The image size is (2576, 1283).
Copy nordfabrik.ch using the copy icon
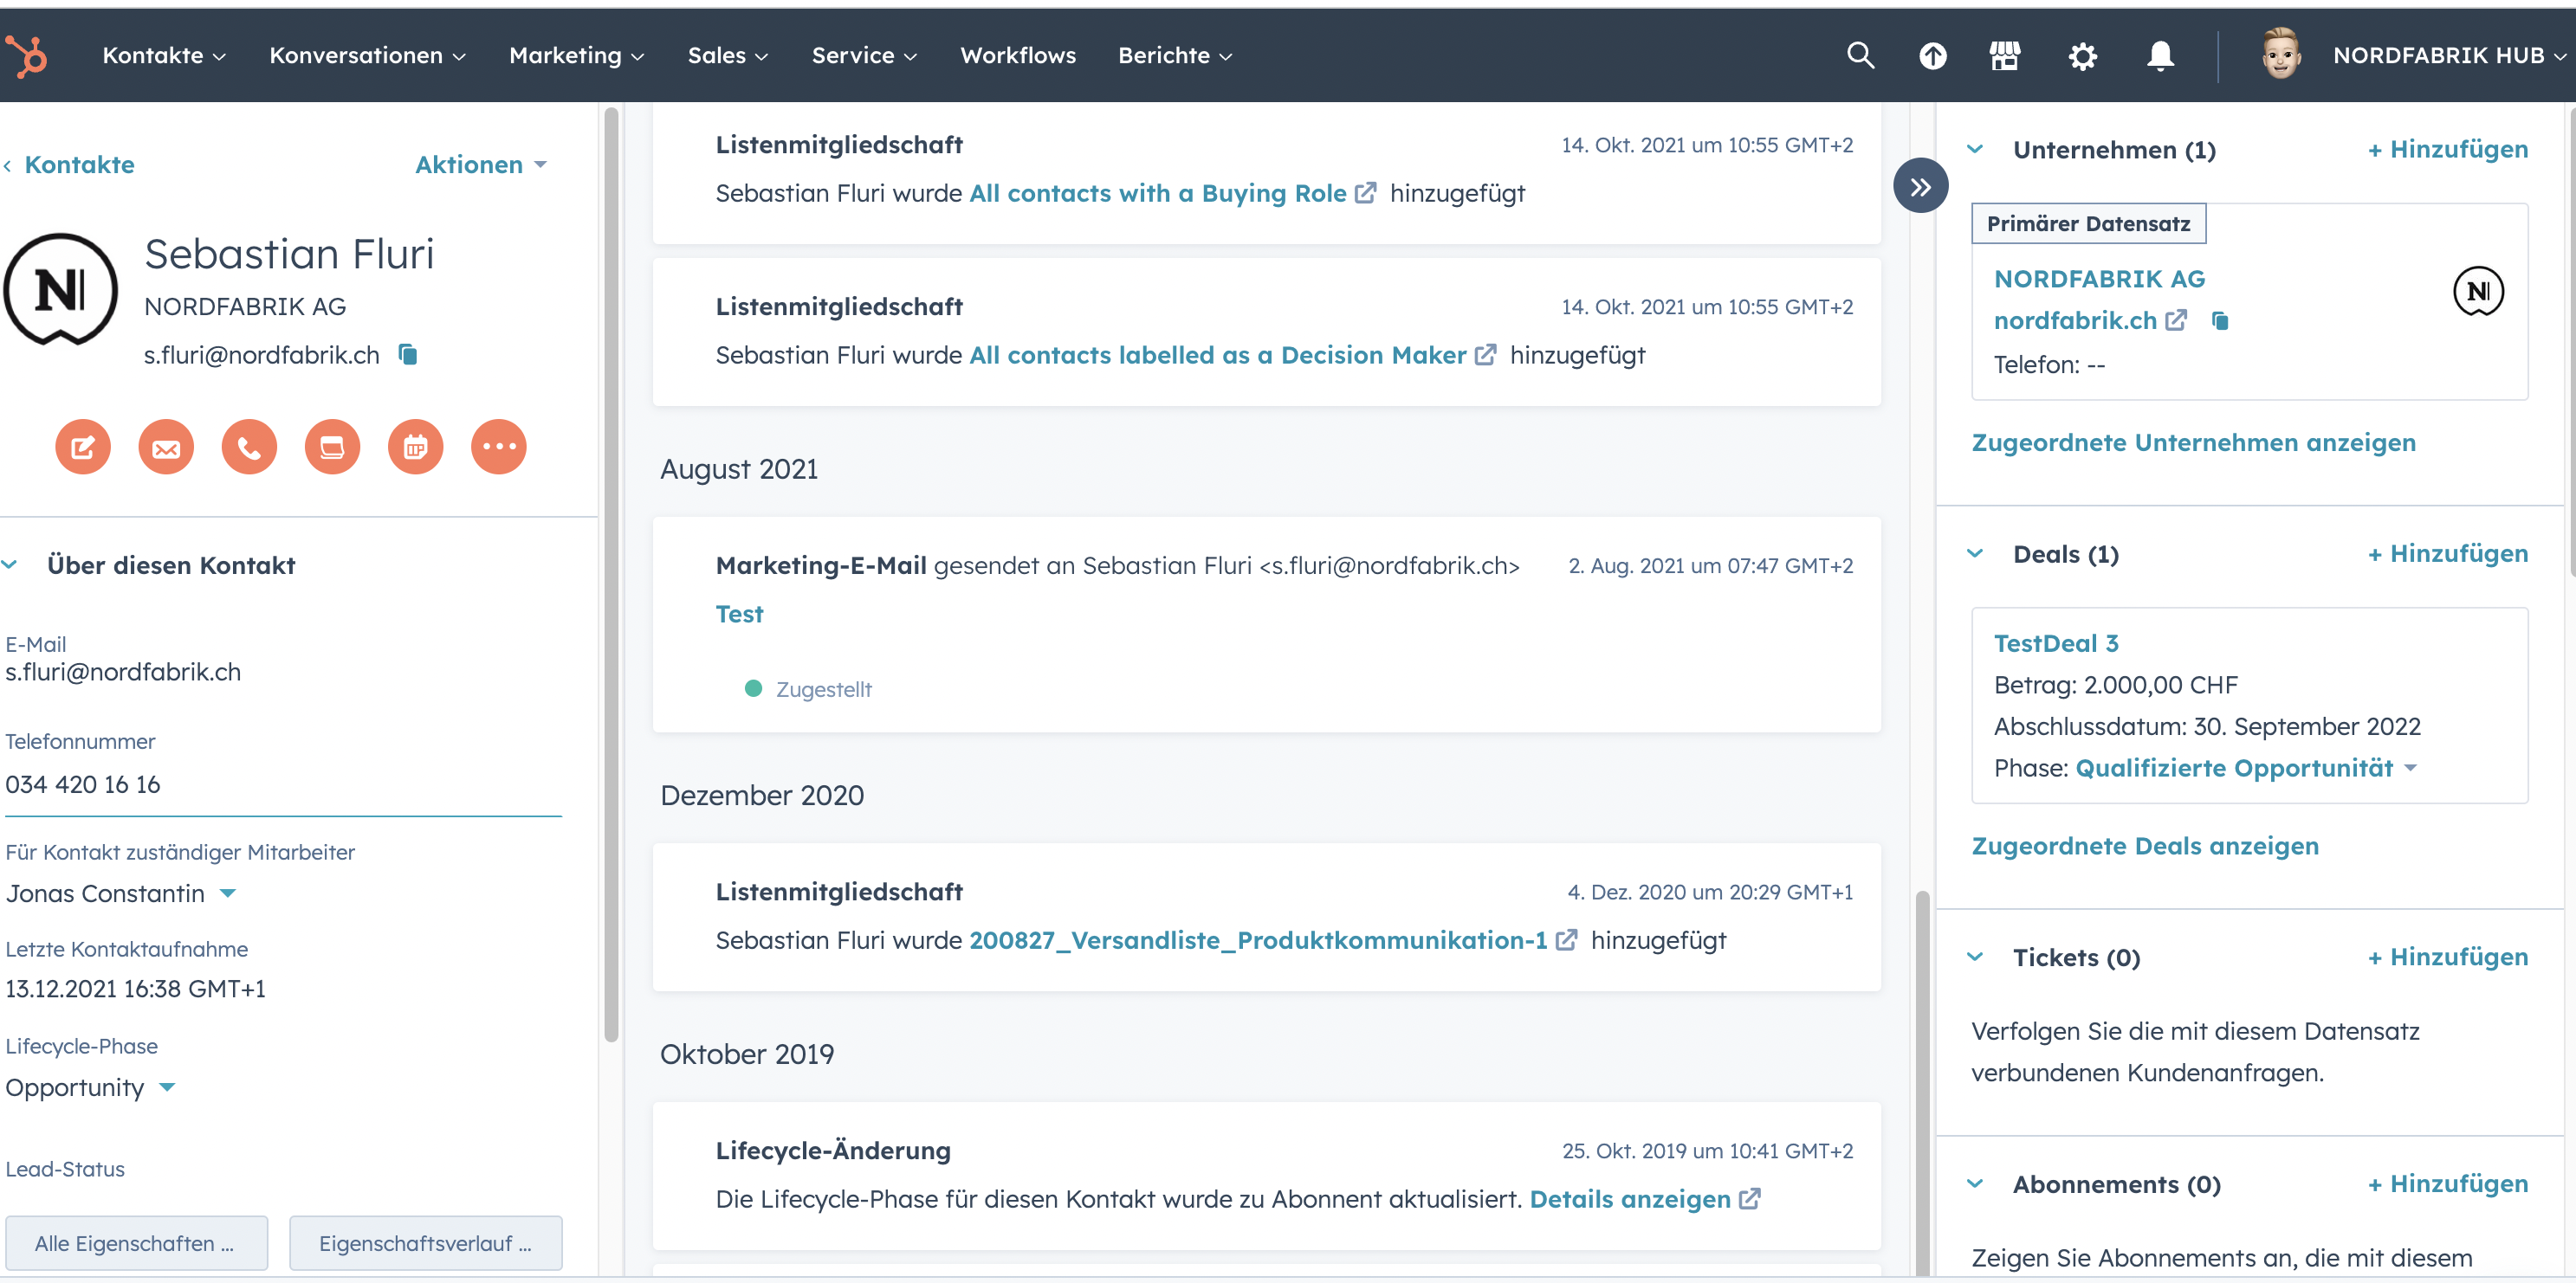[x=2221, y=320]
